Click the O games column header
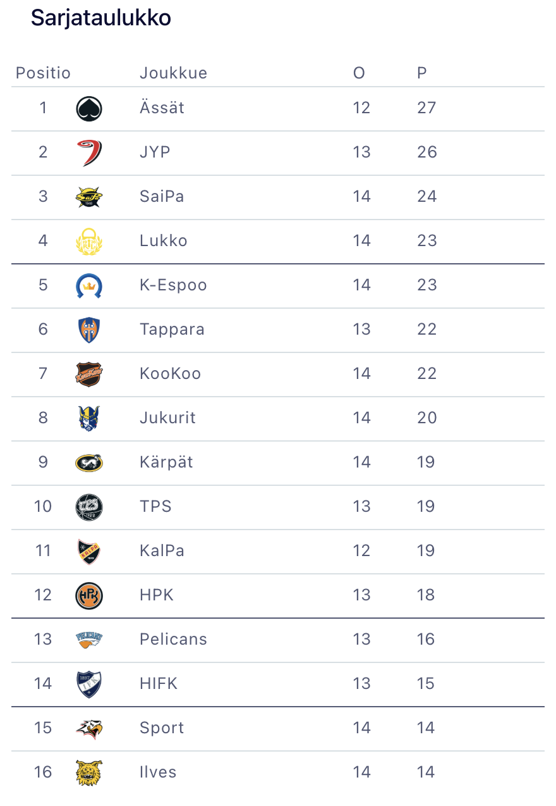 (x=359, y=73)
